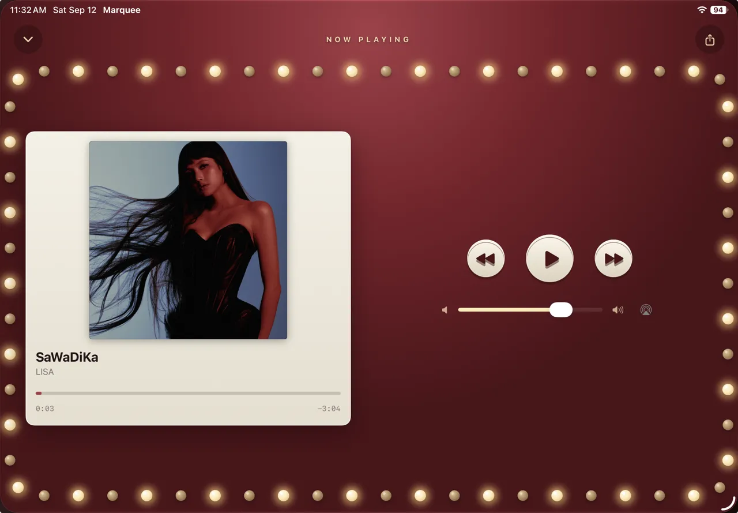The image size is (738, 513).
Task: Select the SaWaDiKa song title
Action: [67, 357]
